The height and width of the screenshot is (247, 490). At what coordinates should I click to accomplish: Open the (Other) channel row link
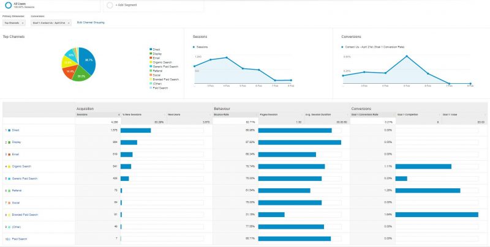[x=17, y=227]
